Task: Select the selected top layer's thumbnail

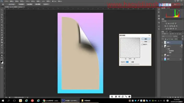Action: (165, 42)
